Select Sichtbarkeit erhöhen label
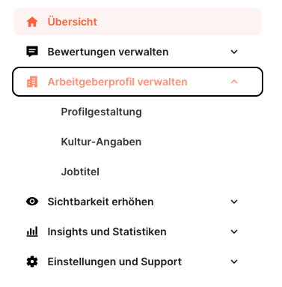The height and width of the screenshot is (287, 282). point(100,202)
